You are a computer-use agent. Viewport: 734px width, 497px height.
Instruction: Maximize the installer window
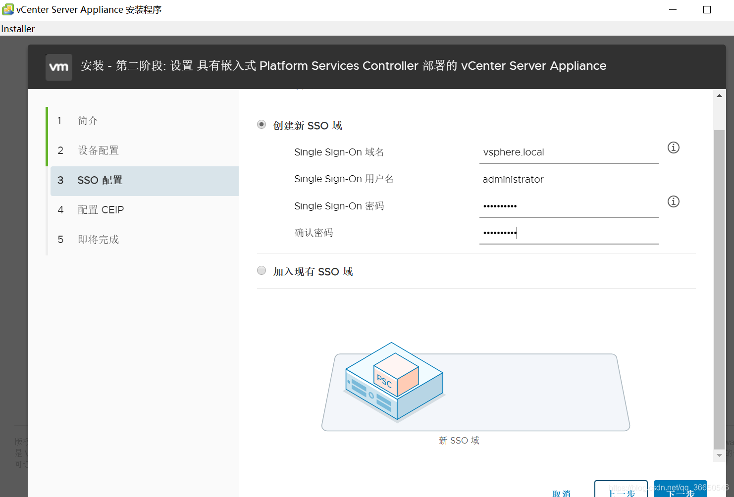(x=707, y=10)
